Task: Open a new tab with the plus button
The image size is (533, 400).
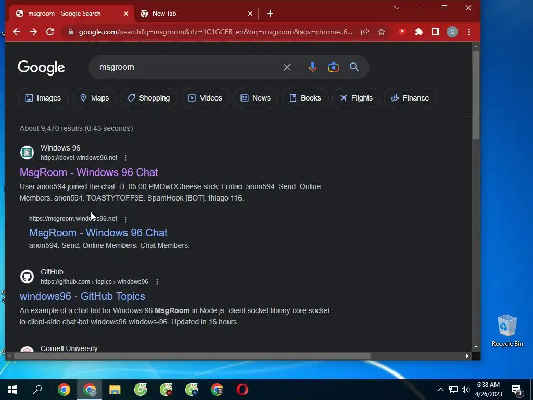Action: click(x=270, y=14)
